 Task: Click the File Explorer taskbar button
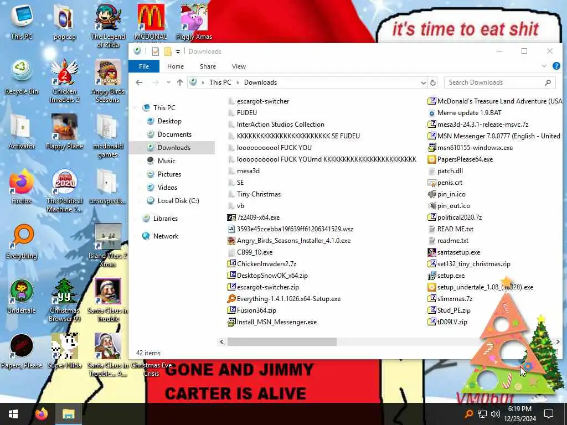68,414
